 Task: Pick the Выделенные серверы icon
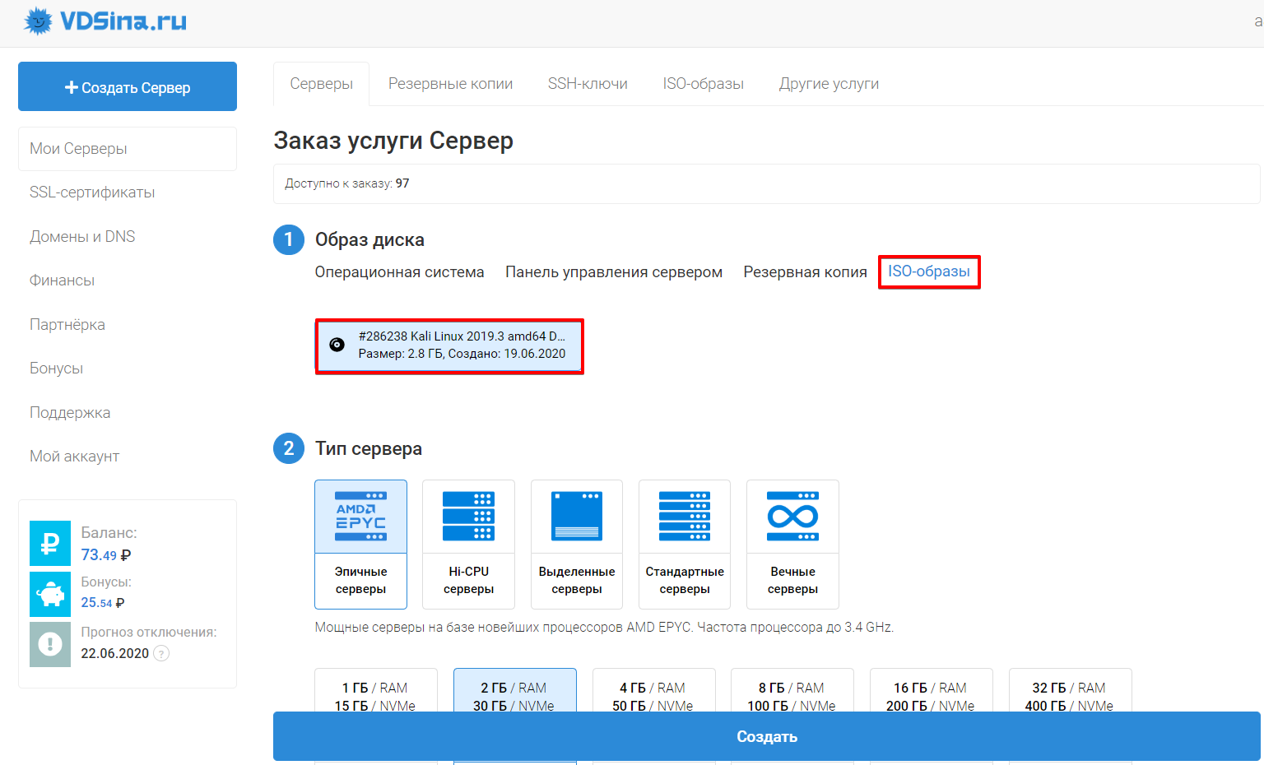577,517
